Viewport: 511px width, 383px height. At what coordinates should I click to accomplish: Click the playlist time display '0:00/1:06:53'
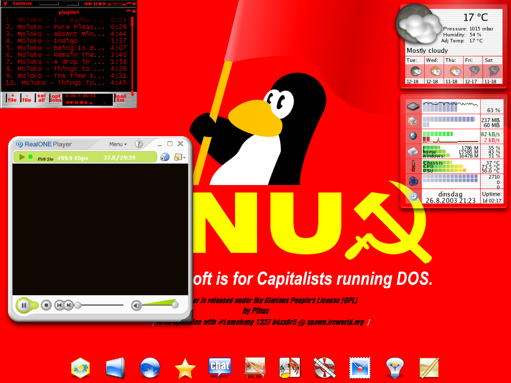(80, 96)
